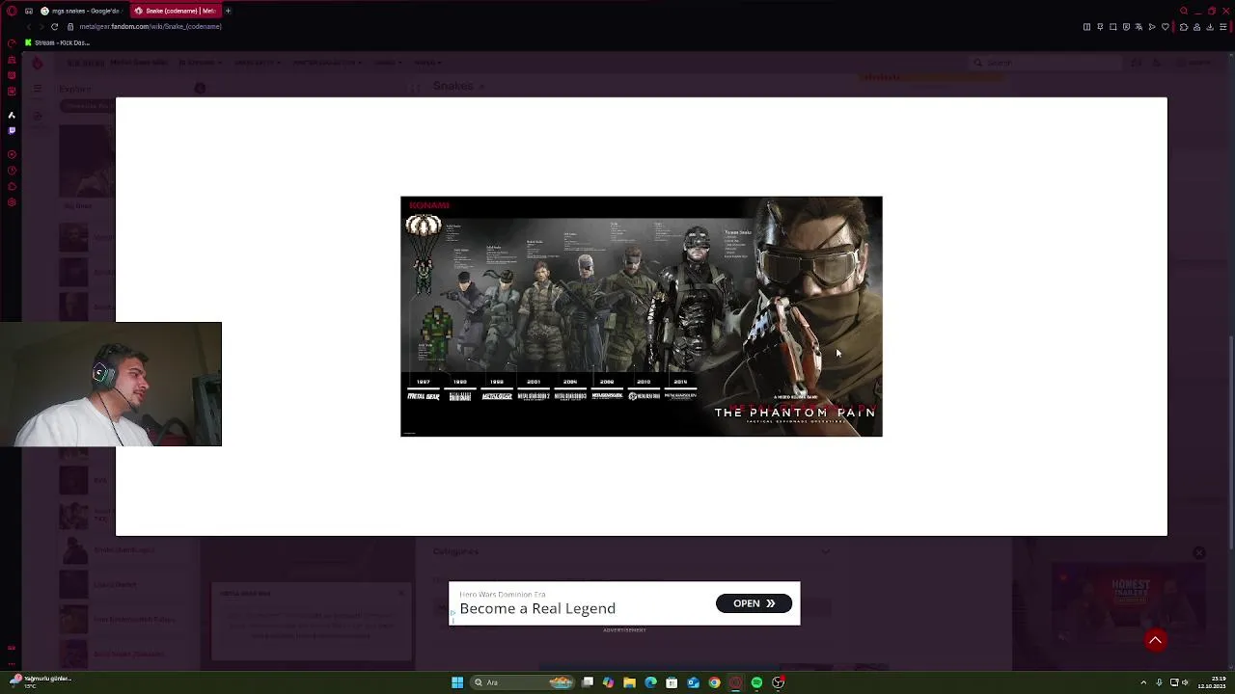Open a new browser tab

pyautogui.click(x=229, y=11)
